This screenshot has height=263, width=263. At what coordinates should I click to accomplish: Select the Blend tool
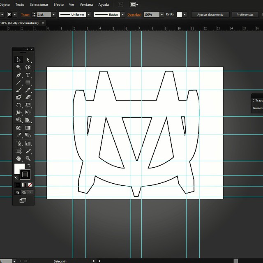(x=28, y=135)
